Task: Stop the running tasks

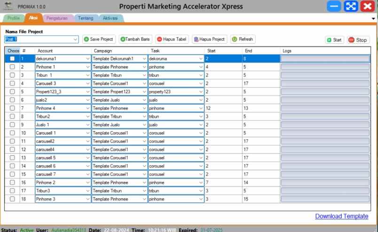Action: pyautogui.click(x=358, y=40)
